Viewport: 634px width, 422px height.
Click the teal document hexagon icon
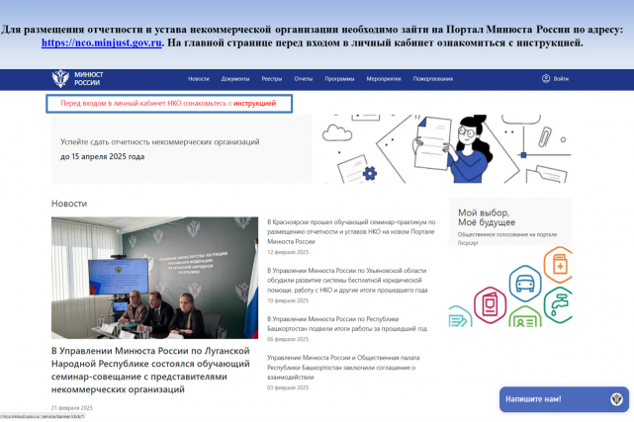click(460, 316)
